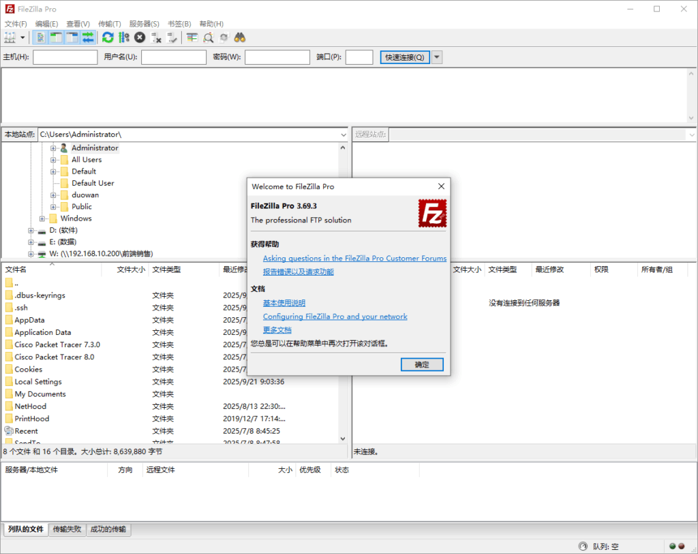Open the 传输 menu
This screenshot has width=698, height=554.
click(x=109, y=23)
